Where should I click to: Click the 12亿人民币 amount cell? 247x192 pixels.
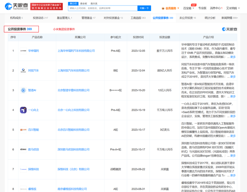pyautogui.click(x=165, y=90)
